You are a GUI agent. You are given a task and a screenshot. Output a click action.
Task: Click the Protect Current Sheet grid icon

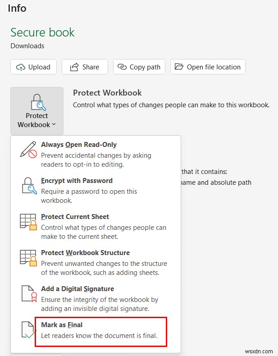(x=28, y=222)
